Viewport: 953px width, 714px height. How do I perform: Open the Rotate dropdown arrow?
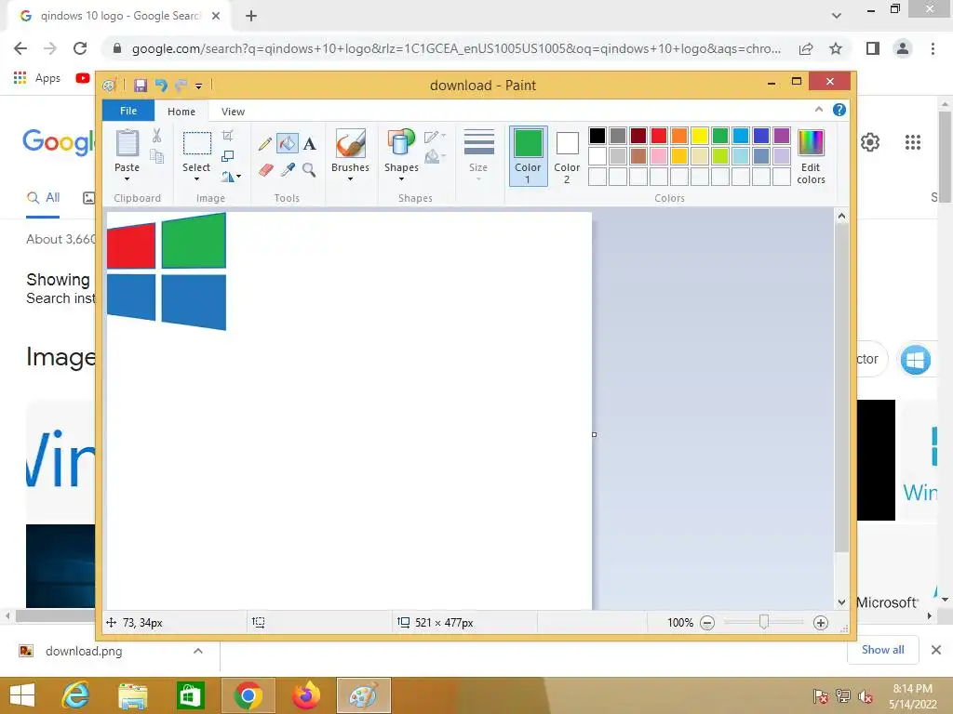pyautogui.click(x=239, y=177)
